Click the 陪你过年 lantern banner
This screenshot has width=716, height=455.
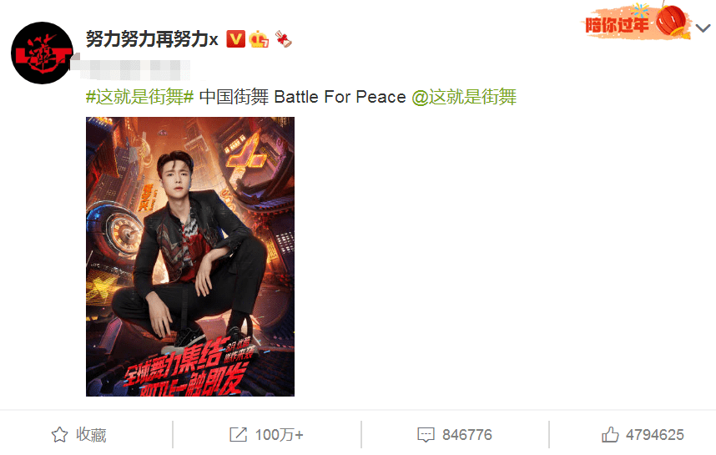pos(636,22)
